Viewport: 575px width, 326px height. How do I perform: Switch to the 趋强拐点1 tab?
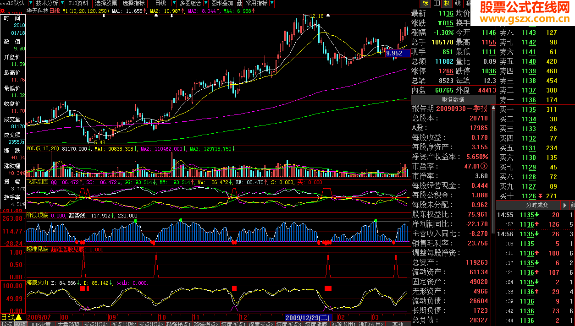pos(179,323)
